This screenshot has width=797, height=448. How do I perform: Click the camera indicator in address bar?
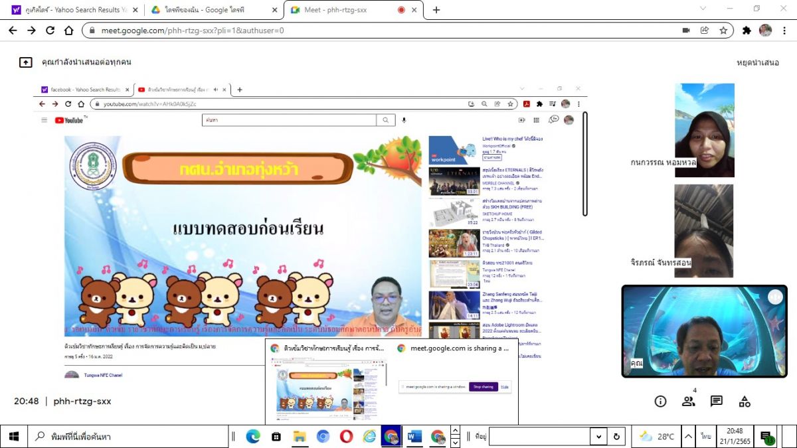coord(686,31)
